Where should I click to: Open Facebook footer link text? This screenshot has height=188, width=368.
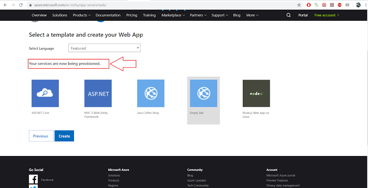pyautogui.click(x=47, y=180)
